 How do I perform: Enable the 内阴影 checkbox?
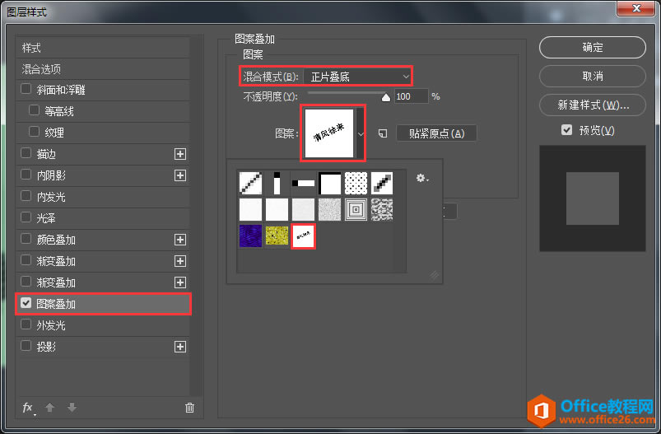pyautogui.click(x=26, y=175)
